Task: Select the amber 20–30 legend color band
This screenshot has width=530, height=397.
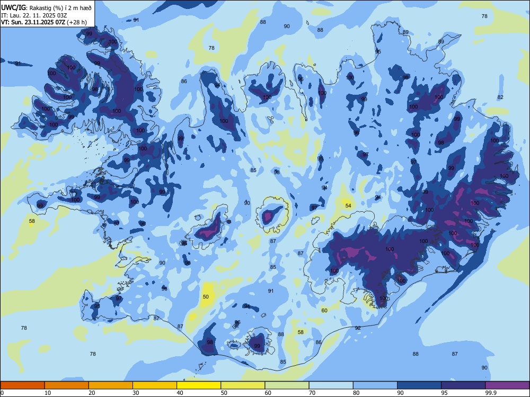Action: (x=111, y=385)
